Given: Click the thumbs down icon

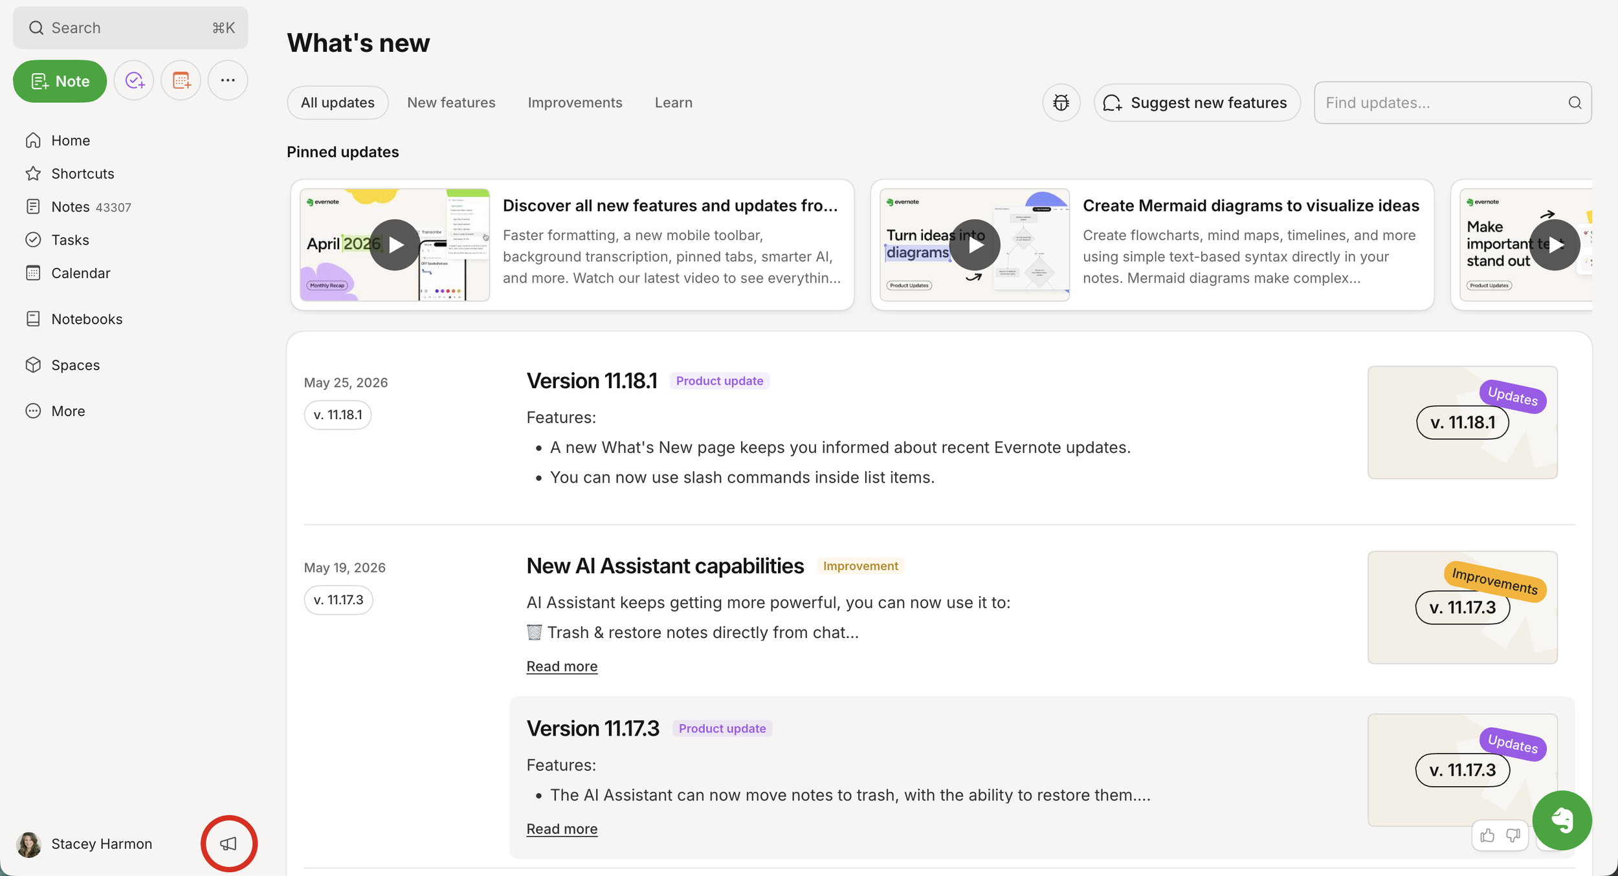Looking at the screenshot, I should (x=1513, y=835).
